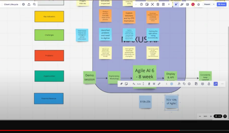
Task: Open the card estimation app icon
Action: tap(158, 4)
